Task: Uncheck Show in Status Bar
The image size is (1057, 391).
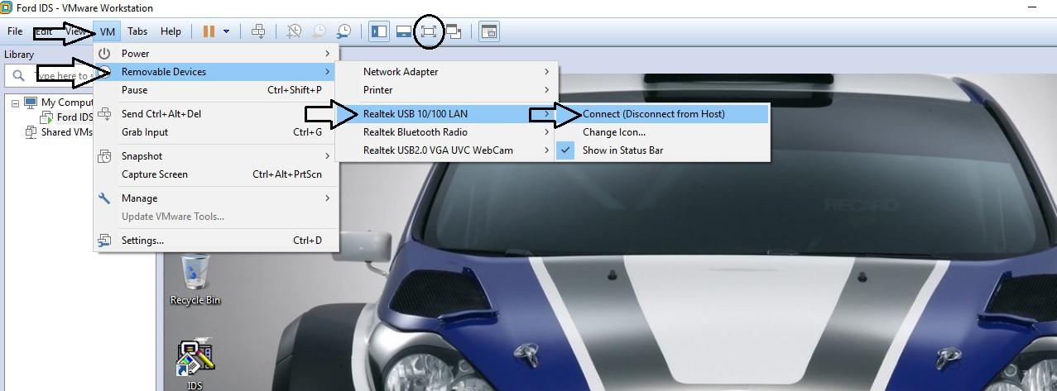Action: tap(663, 150)
